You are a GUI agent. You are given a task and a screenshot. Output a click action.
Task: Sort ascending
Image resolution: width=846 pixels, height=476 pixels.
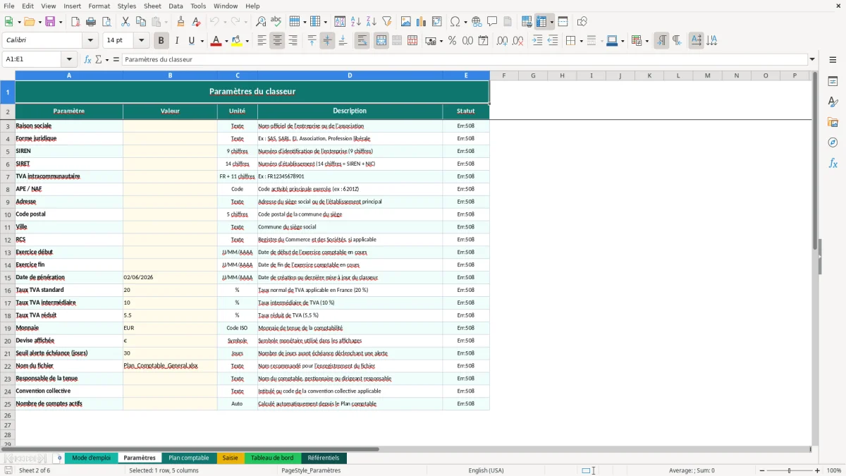(355, 22)
